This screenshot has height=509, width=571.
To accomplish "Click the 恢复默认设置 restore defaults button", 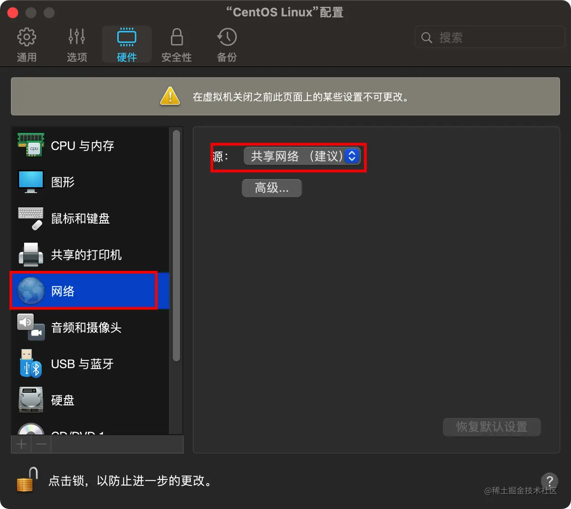I will 492,427.
